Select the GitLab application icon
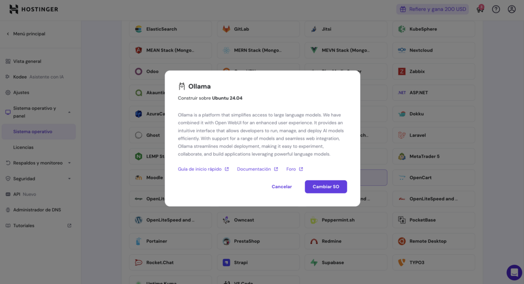This screenshot has width=524, height=284. click(x=227, y=29)
